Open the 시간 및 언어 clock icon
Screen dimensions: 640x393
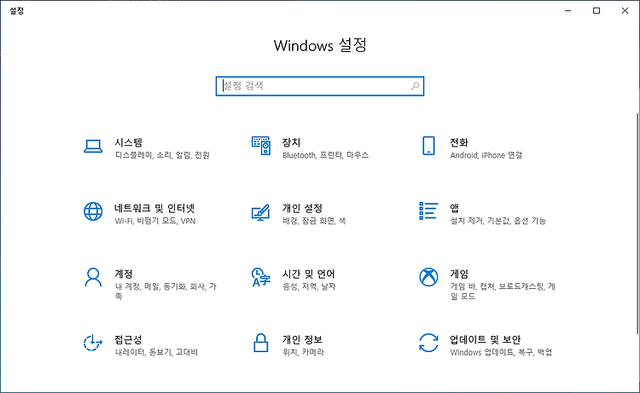click(x=261, y=277)
